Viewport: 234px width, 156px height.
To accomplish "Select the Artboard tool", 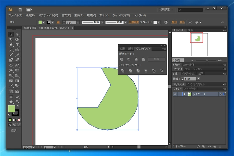I will coord(11,97).
